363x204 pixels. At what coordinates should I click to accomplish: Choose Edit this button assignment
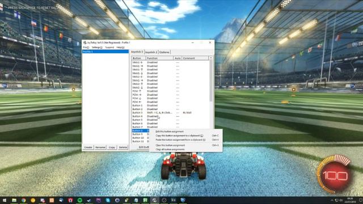click(x=186, y=131)
